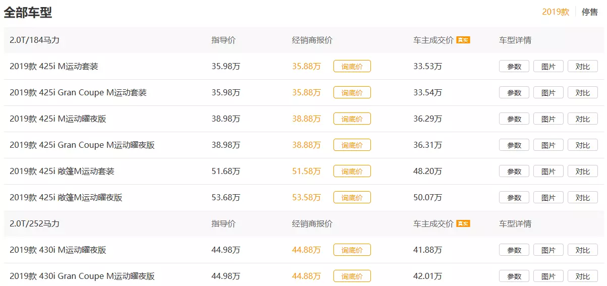View 图片 for 425i M运动曜夜版
The height and width of the screenshot is (286, 607).
(x=548, y=119)
